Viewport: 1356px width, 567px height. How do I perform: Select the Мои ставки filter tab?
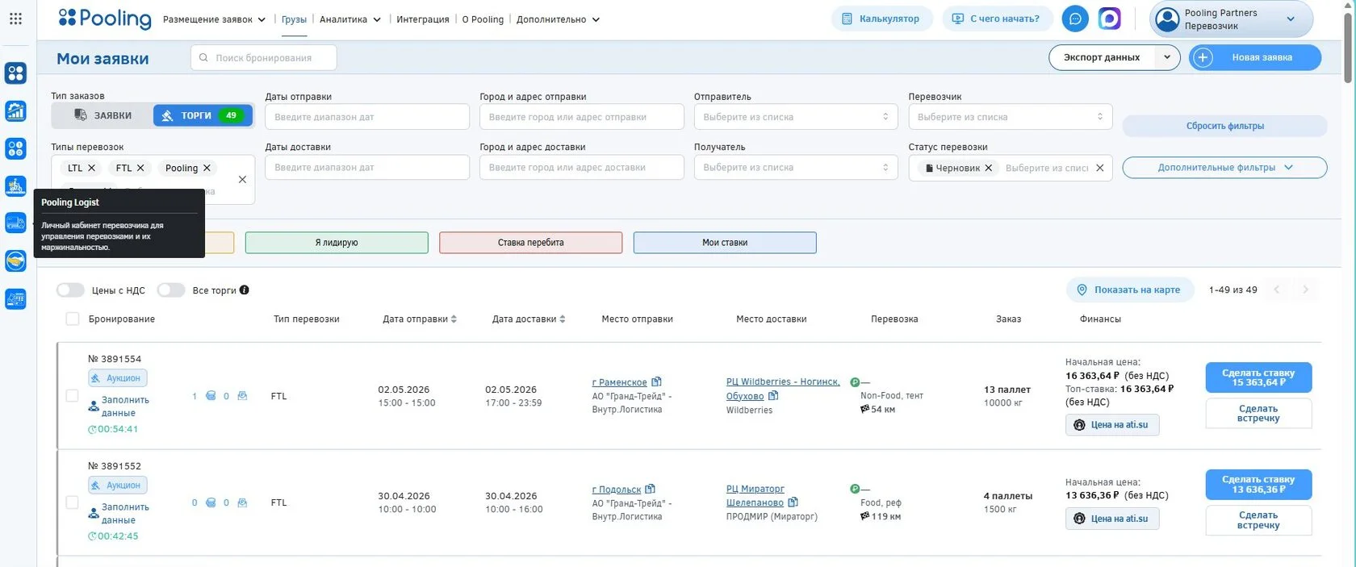(x=725, y=243)
